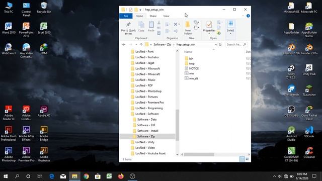This screenshot has height=181, width=322.
Task: Select Software - Install in navigation tree
Action: 145,131
